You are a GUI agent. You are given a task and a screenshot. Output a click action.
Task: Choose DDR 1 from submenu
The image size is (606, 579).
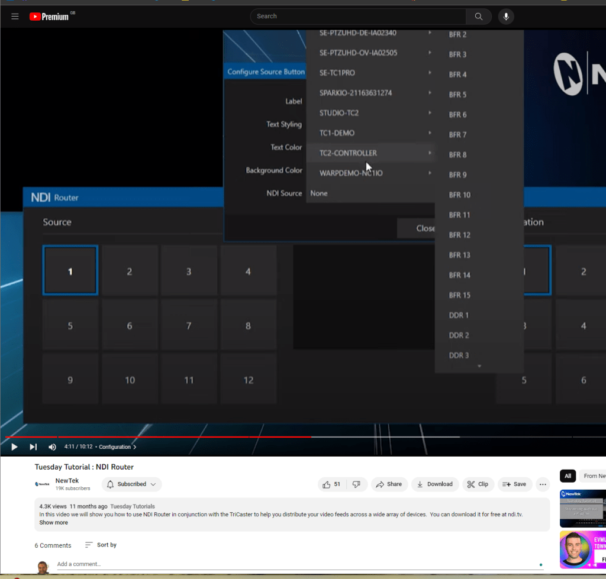coord(479,315)
